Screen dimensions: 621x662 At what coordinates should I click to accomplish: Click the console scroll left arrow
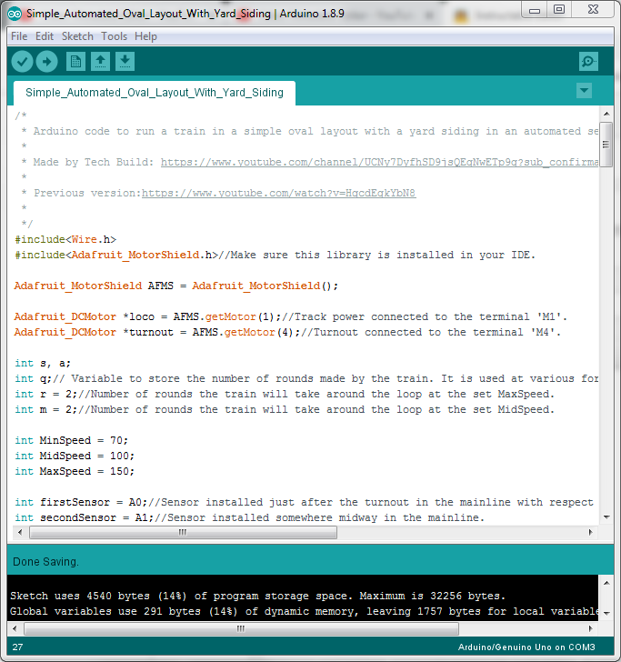[15, 628]
